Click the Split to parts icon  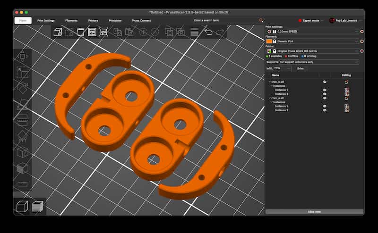click(180, 32)
